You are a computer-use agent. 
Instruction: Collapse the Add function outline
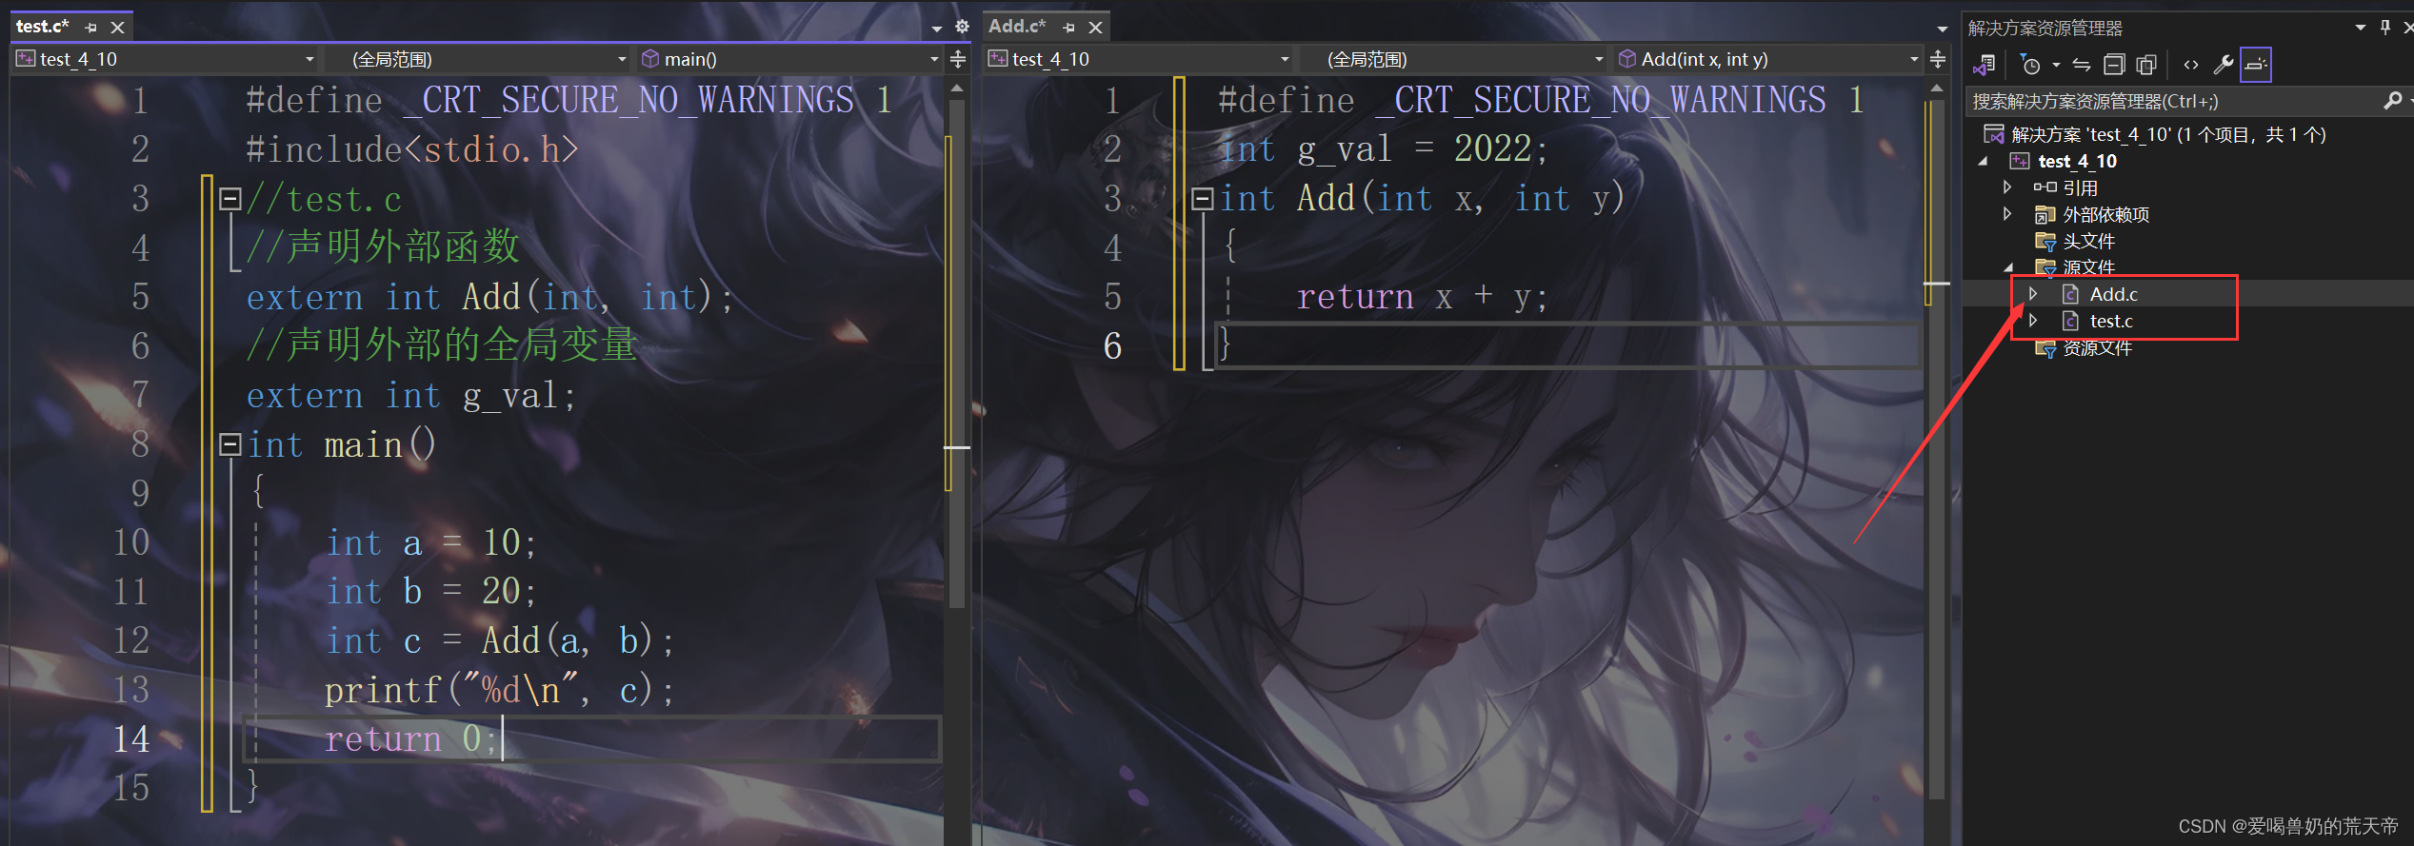[1202, 199]
